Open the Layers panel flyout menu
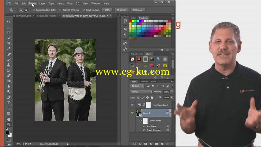Image resolution: width=261 pixels, height=147 pixels. pos(172,81)
